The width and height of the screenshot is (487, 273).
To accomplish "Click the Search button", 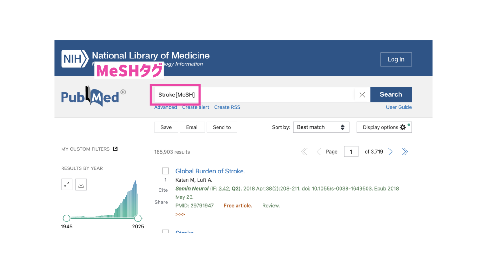I will click(391, 94).
